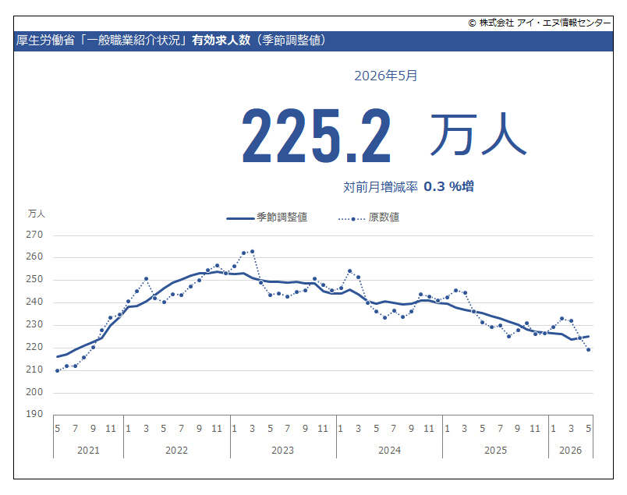Click the 270 y-axis label

tap(34, 235)
